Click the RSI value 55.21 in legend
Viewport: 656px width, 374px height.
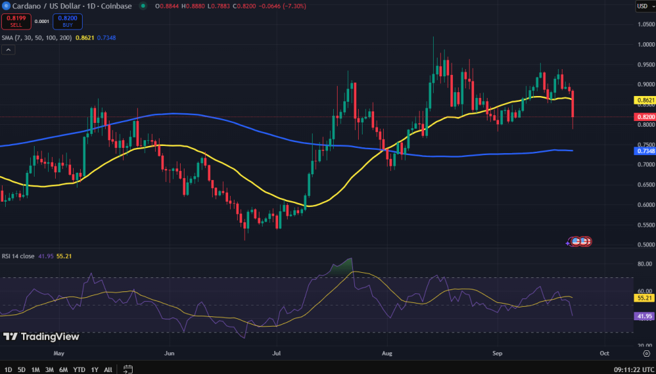(x=64, y=256)
